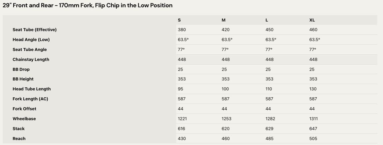383x145 pixels.
Task: Select the BB Drop row label
Action: coord(21,69)
